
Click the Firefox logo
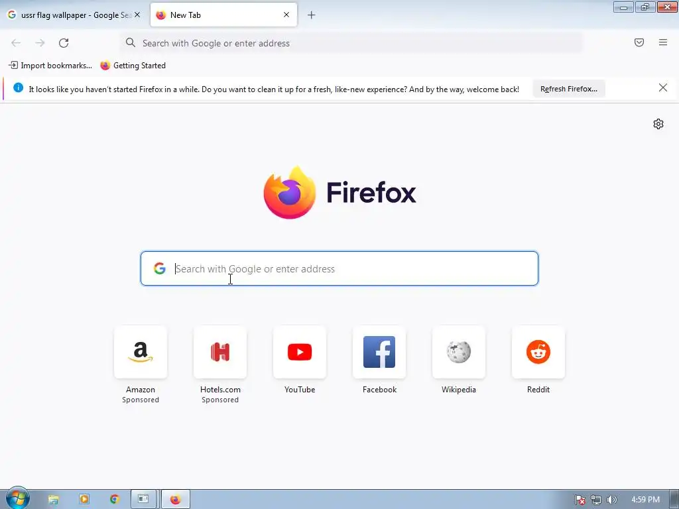(339, 193)
